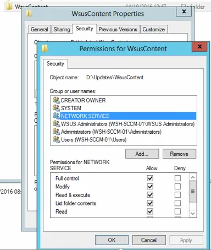
Task: Click the Add... button
Action: (142, 154)
